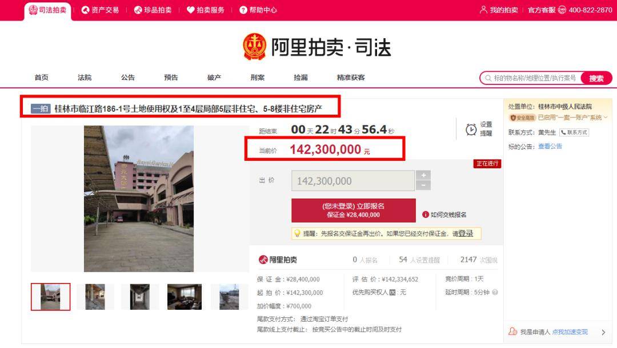617x348 pixels.
Task: Select the first property photo thumbnail
Action: coord(50,296)
